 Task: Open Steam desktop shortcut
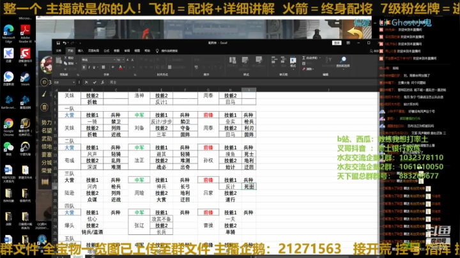coord(25,79)
